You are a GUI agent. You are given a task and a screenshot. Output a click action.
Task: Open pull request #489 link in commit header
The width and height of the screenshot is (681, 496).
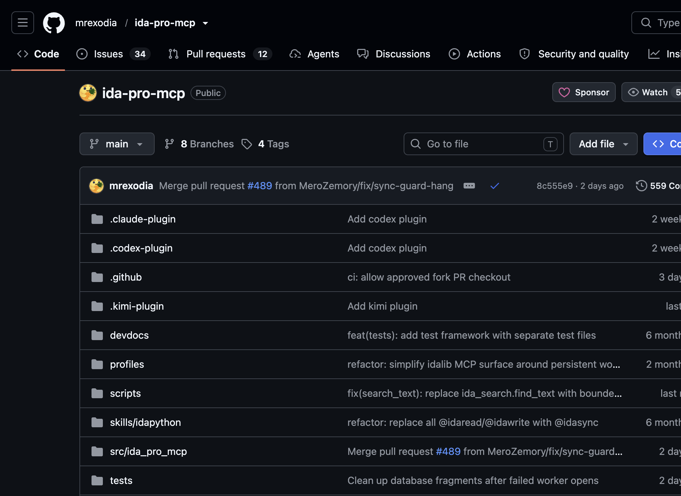(x=260, y=186)
